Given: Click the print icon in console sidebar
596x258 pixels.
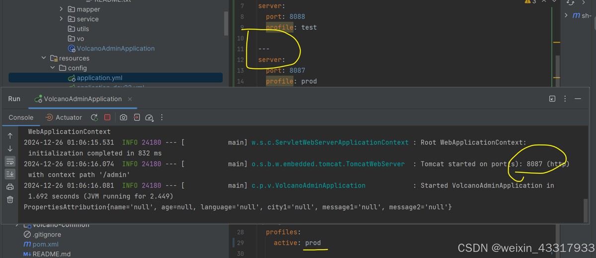Looking at the screenshot, I should 10,187.
